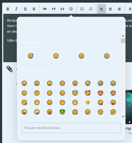Insert the winking tongue-out emoji
The image size is (132, 143).
[x=24, y=112]
